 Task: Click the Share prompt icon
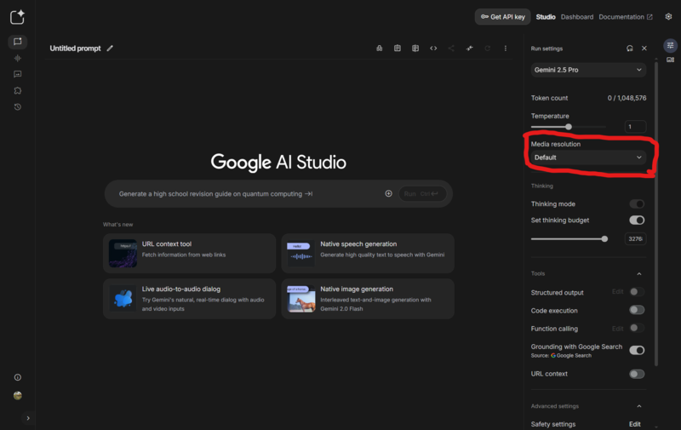[451, 49]
